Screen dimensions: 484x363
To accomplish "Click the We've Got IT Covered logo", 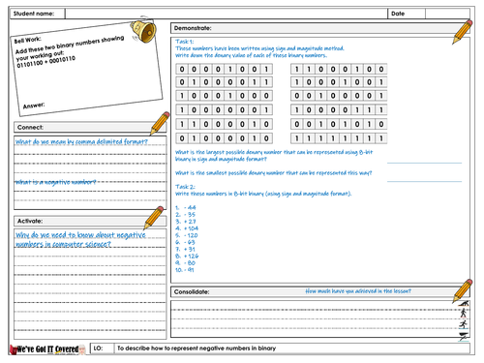I will [47, 349].
